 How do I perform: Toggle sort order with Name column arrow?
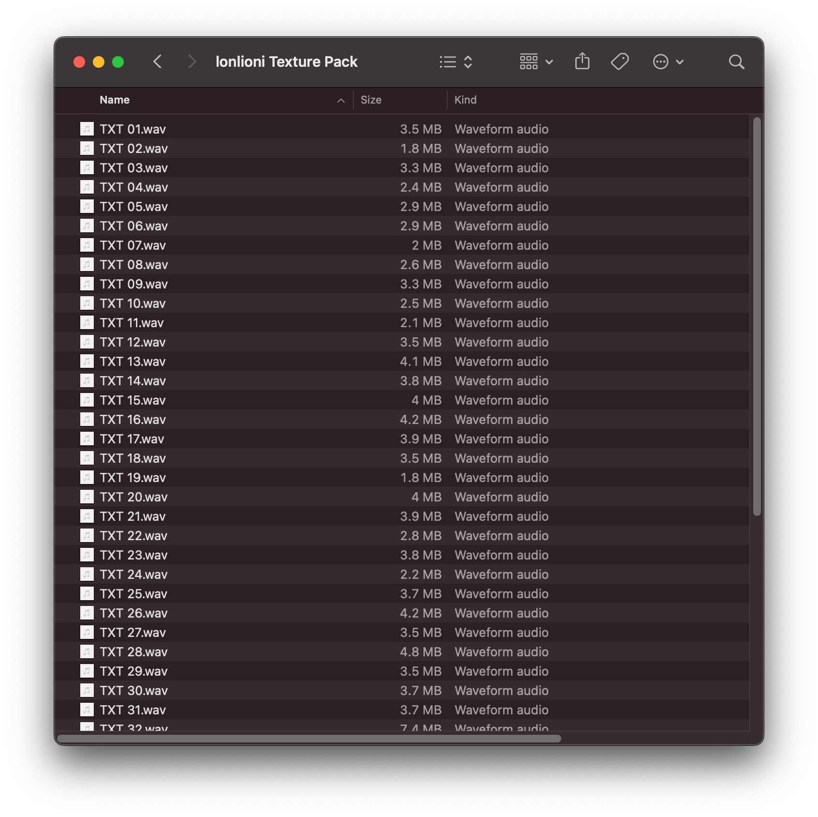click(341, 100)
